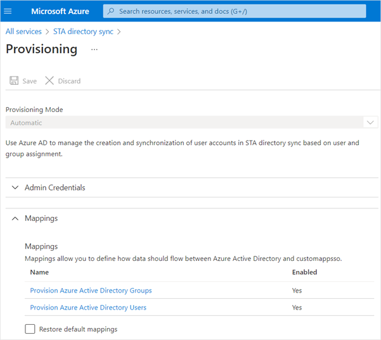Screen dimensions: 381x340
Task: Click the Save button label
Action: [30, 81]
